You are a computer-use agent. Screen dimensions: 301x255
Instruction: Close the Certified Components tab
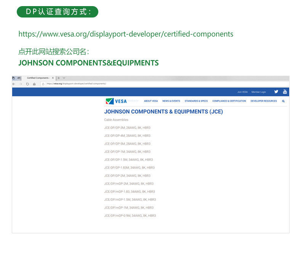tap(53, 78)
